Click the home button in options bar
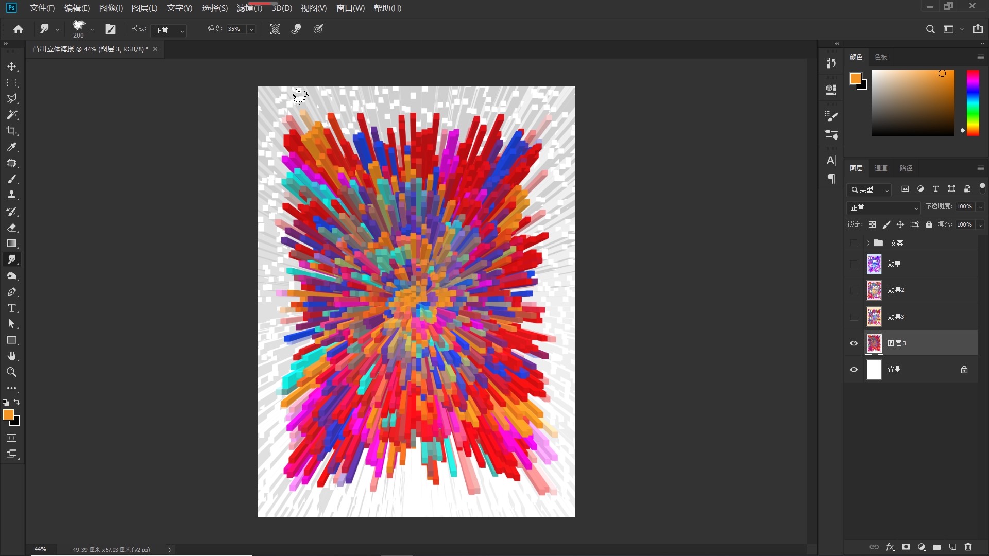Screen dimensions: 989x556 [19, 29]
